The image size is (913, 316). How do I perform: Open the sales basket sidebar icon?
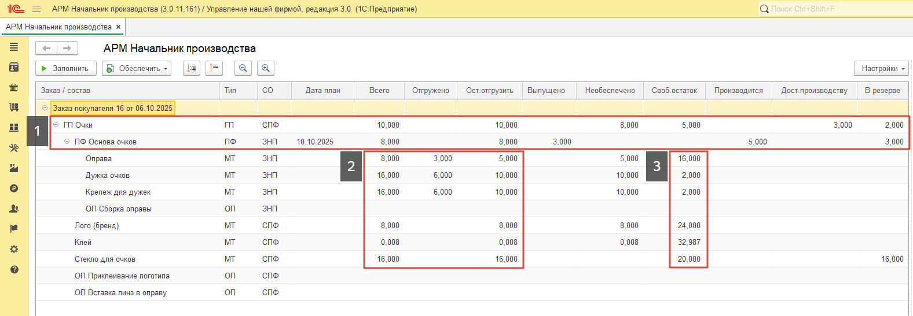pyautogui.click(x=14, y=87)
